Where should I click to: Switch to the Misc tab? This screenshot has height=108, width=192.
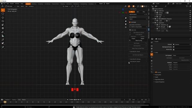(144, 12)
